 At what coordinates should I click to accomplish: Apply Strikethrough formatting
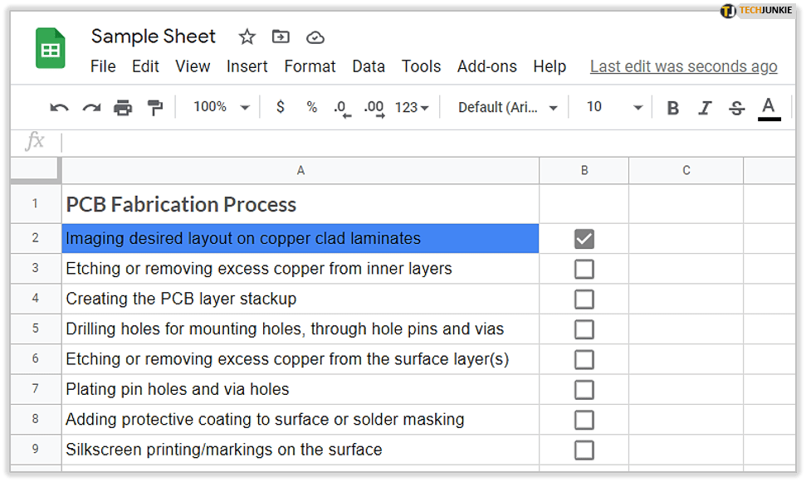point(736,108)
